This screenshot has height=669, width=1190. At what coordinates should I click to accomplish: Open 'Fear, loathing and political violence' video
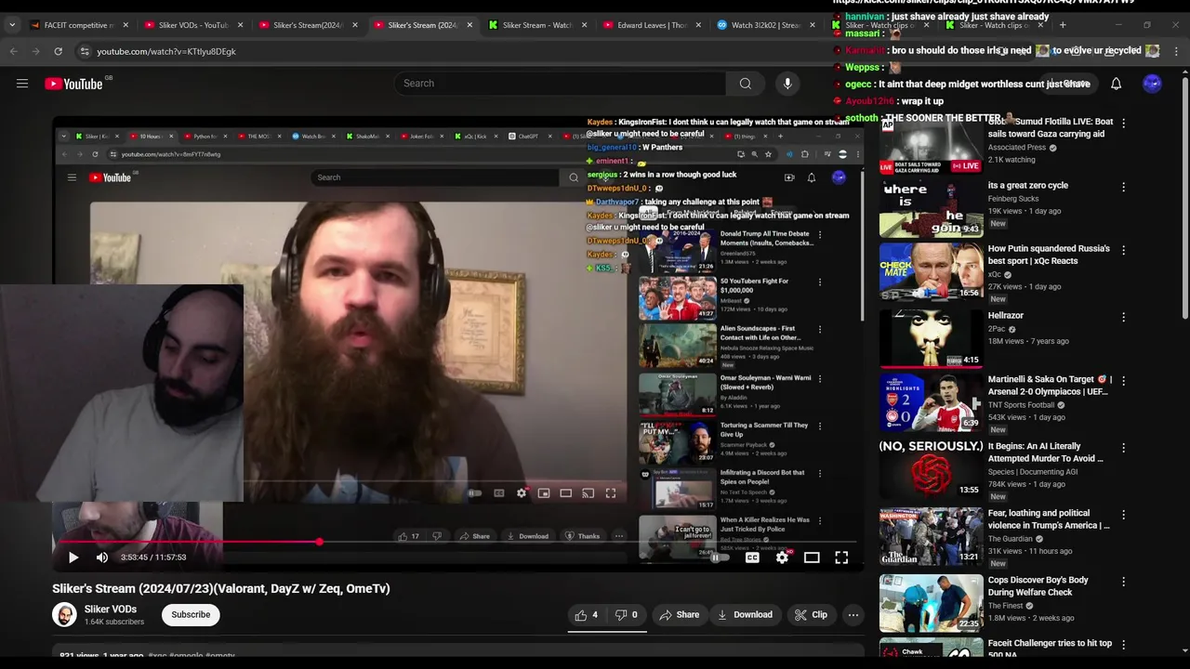coord(1049,519)
